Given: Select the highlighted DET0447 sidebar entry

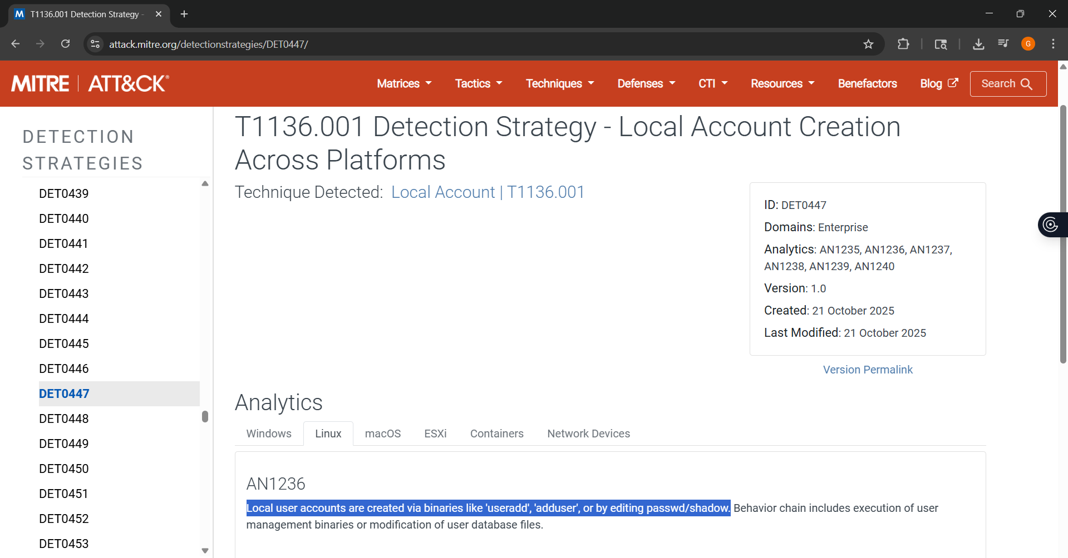Looking at the screenshot, I should pos(119,393).
